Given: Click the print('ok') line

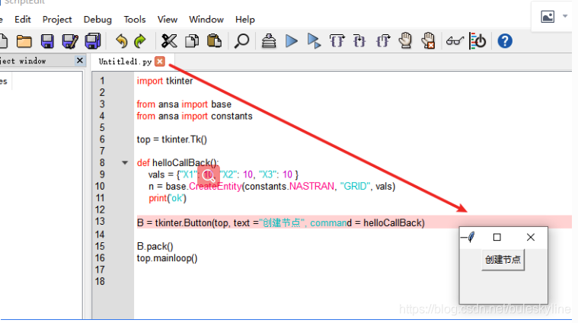Looking at the screenshot, I should [x=168, y=198].
